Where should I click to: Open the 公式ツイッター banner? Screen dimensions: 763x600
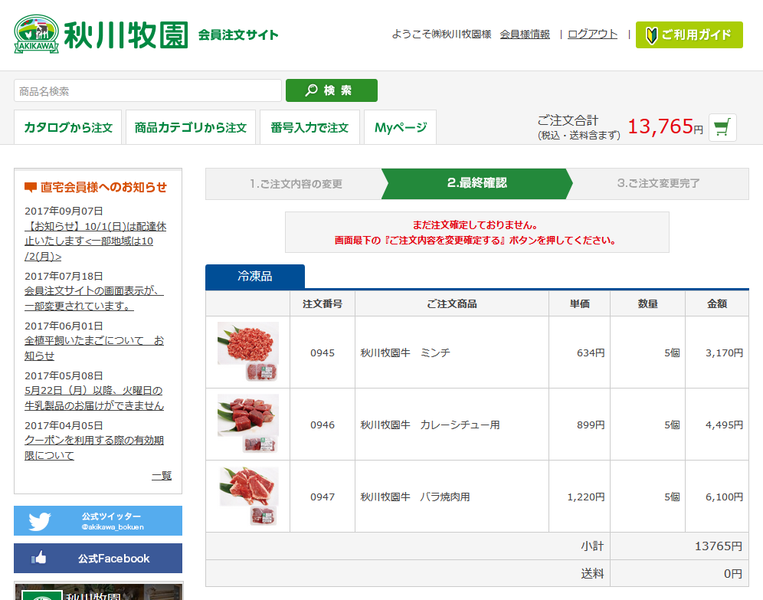coord(98,520)
